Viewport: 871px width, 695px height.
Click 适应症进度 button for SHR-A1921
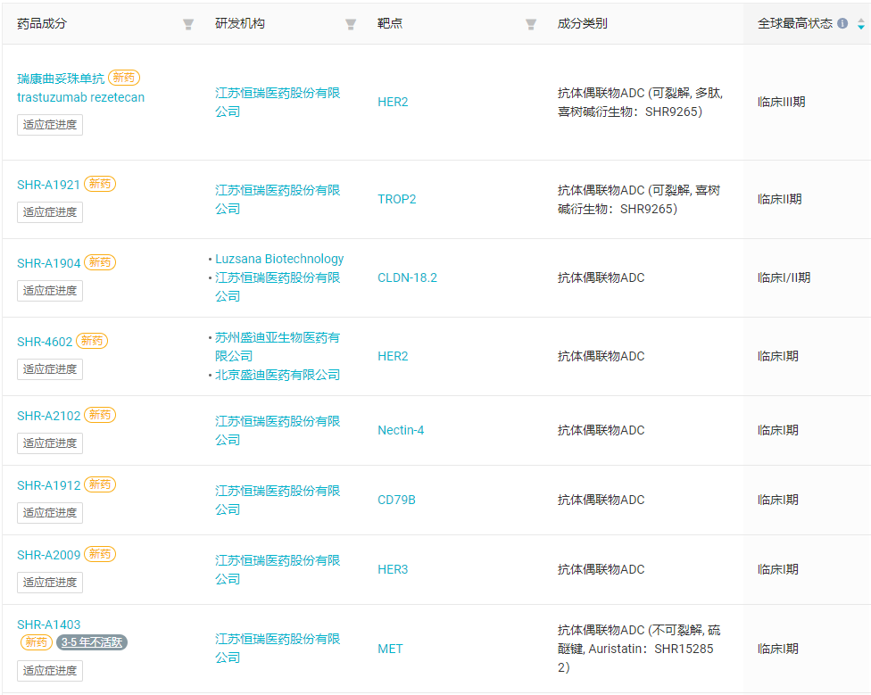click(50, 212)
